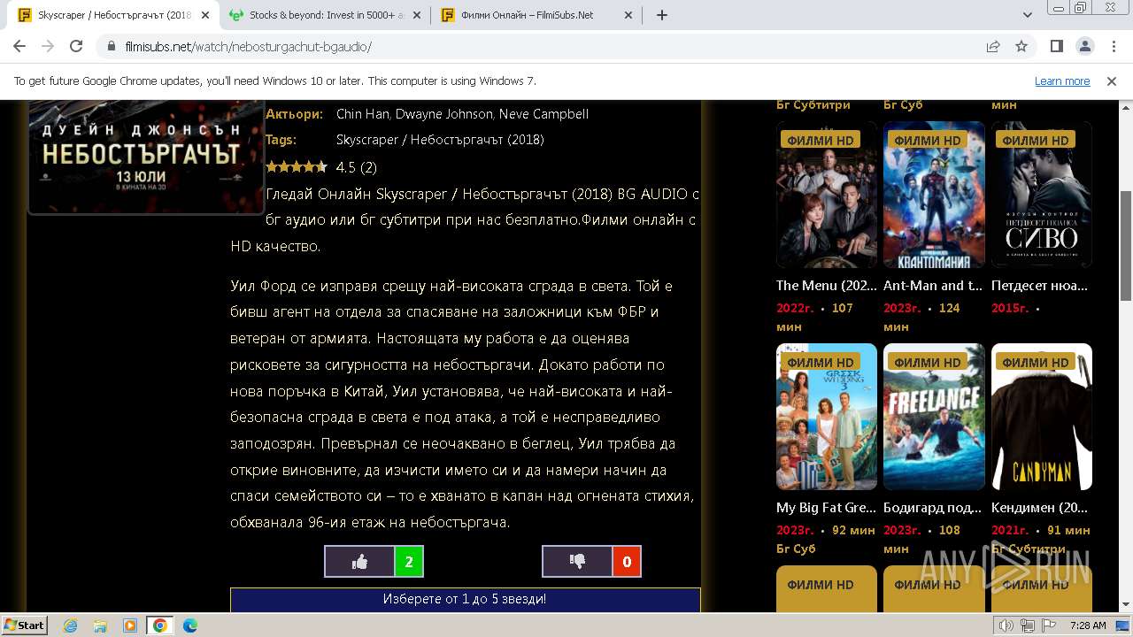The height and width of the screenshot is (637, 1133).
Task: Open the File Explorer taskbar icon
Action: [x=100, y=625]
